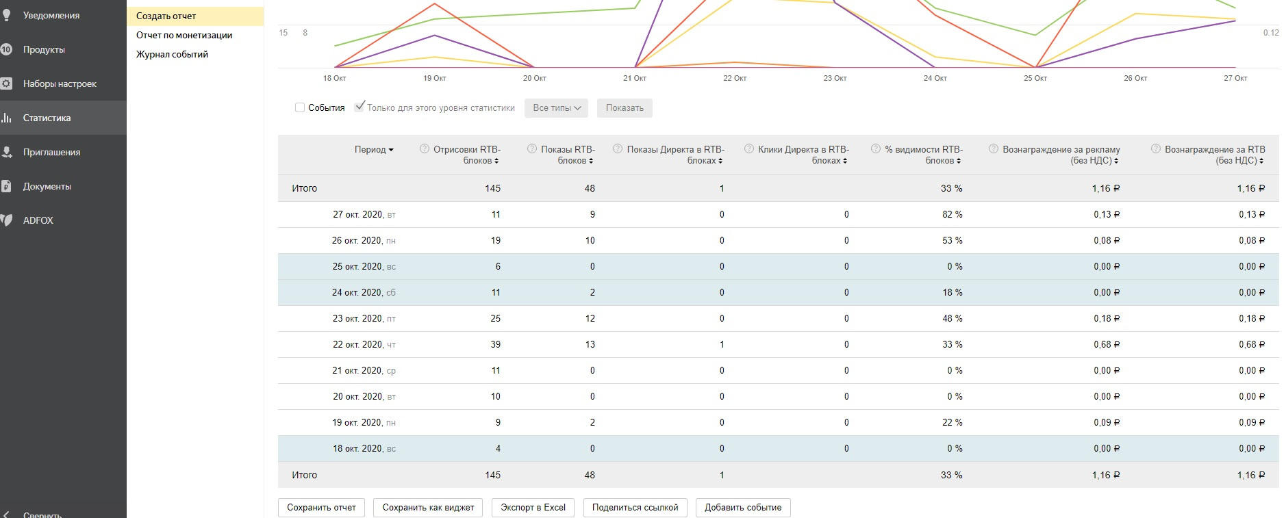Screen dimensions: 1286x518
Task: Click Сохранить как виджет button
Action: point(428,508)
